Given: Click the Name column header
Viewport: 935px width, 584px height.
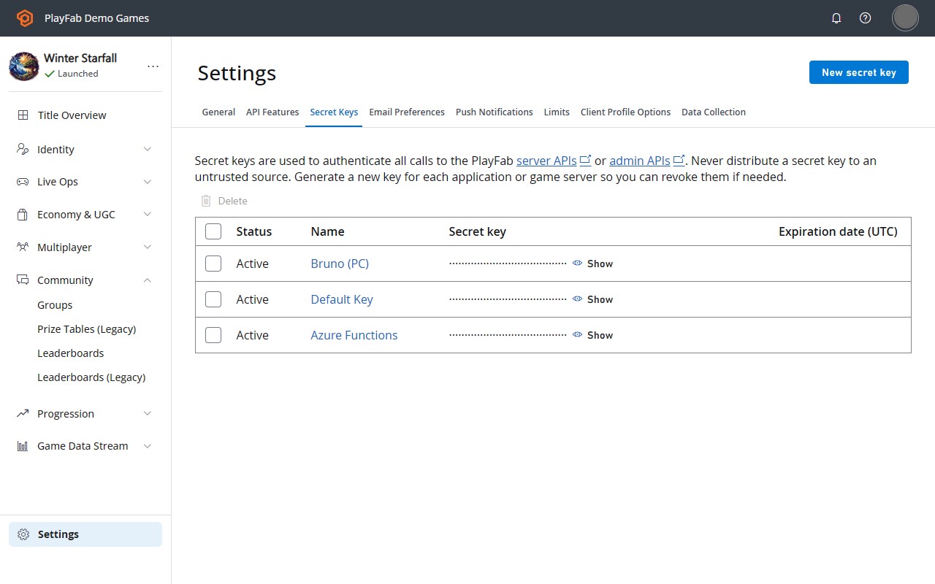Looking at the screenshot, I should [x=327, y=231].
